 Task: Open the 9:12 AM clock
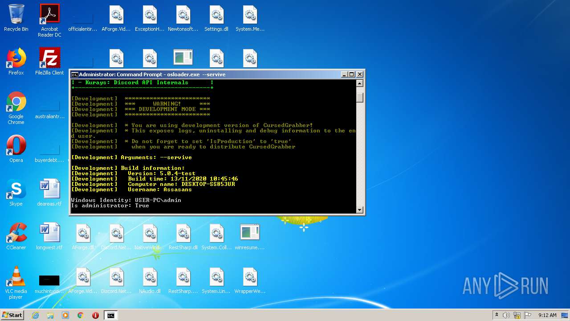(547, 315)
